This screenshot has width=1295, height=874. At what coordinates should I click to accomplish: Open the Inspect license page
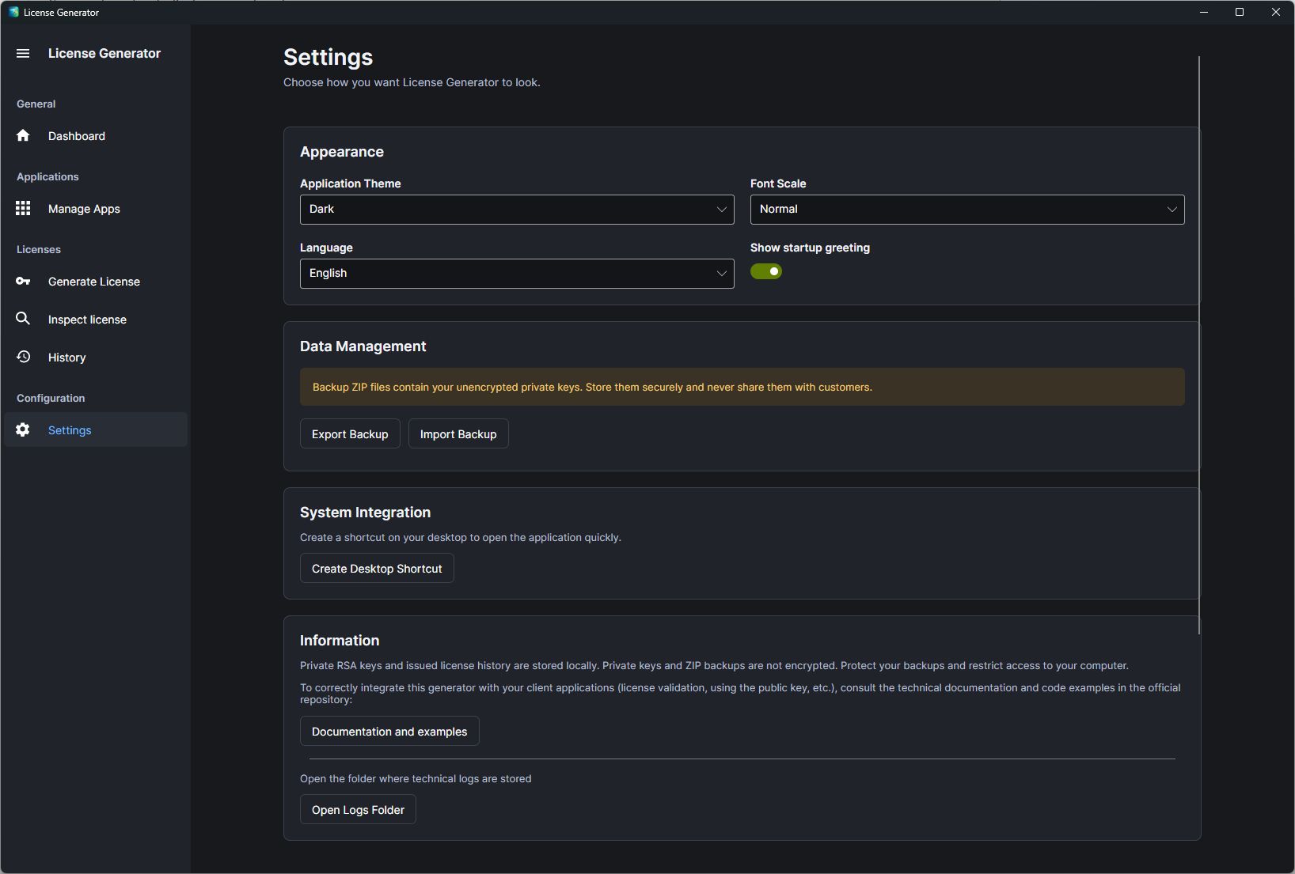coord(96,320)
